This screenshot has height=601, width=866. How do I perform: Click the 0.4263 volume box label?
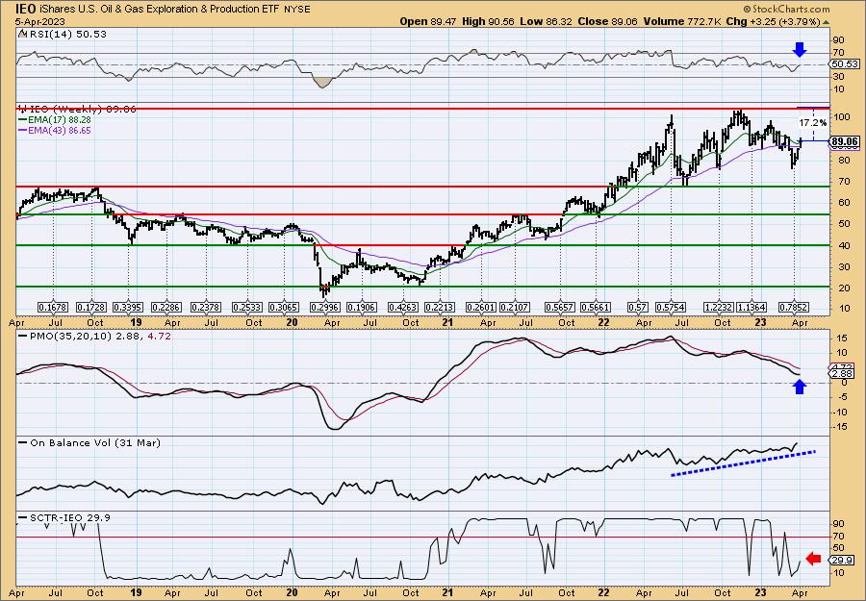pyautogui.click(x=402, y=307)
